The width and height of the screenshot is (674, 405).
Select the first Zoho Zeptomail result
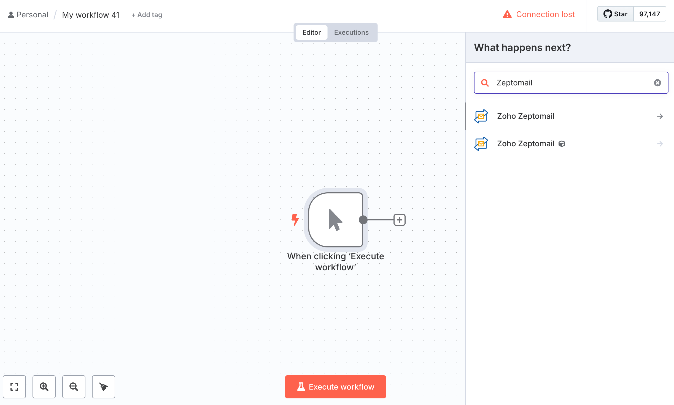(525, 116)
